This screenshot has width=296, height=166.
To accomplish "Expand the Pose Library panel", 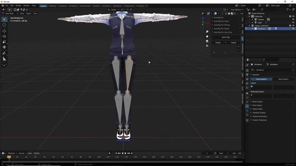I will point(257,106).
